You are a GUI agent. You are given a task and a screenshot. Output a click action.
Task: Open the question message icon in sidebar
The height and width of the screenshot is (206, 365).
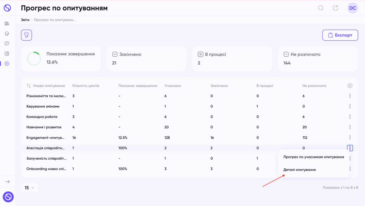7,43
